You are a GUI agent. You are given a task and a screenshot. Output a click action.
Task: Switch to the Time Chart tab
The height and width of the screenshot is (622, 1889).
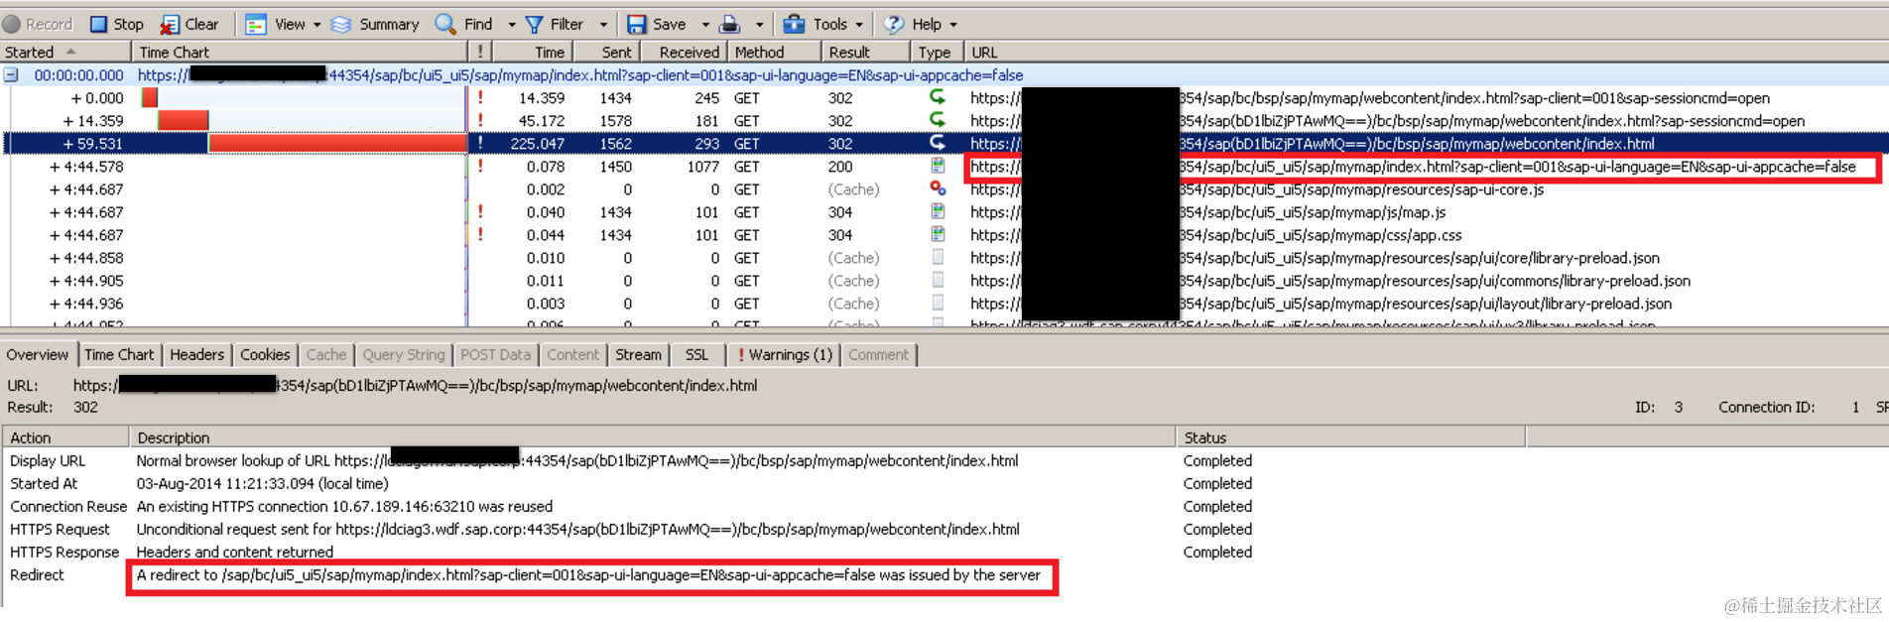coord(119,354)
